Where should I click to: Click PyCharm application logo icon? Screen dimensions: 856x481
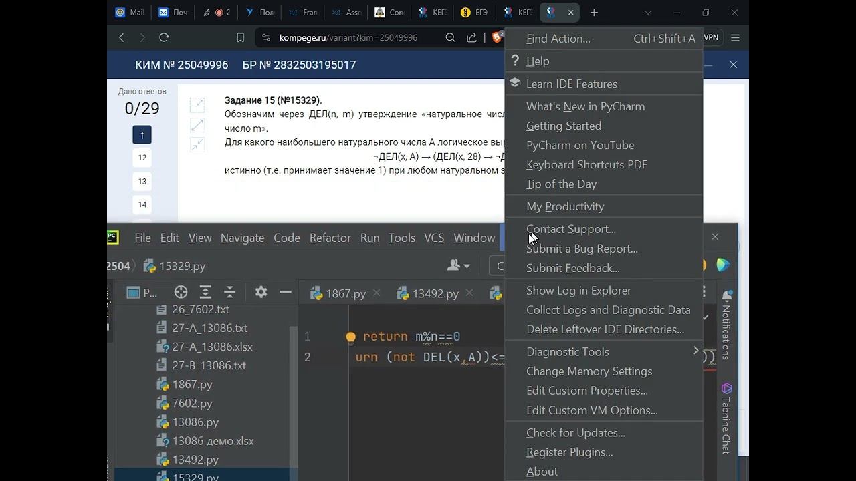(x=113, y=237)
